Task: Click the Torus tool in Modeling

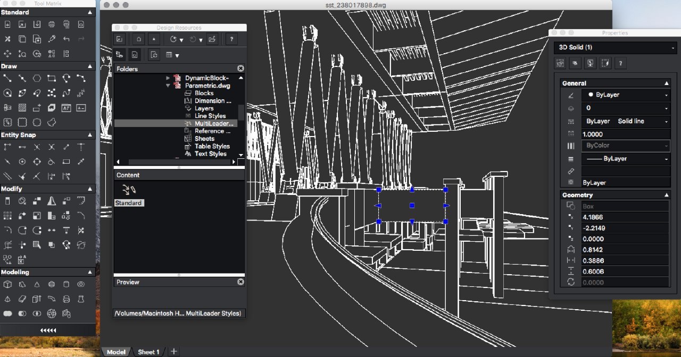Action: (81, 284)
